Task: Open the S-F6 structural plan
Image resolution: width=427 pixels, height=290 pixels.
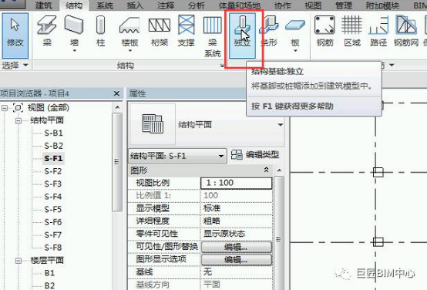Action: pos(53,222)
